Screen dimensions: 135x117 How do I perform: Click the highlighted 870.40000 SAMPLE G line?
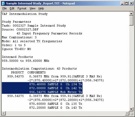(42, 84)
